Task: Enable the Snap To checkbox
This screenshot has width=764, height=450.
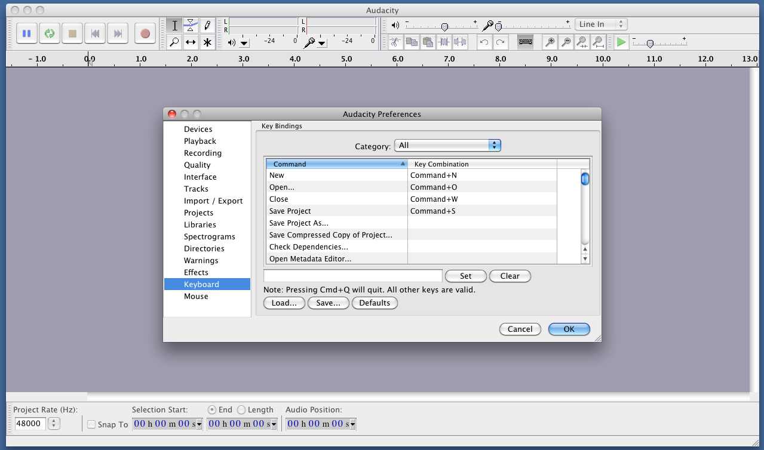Action: point(91,424)
